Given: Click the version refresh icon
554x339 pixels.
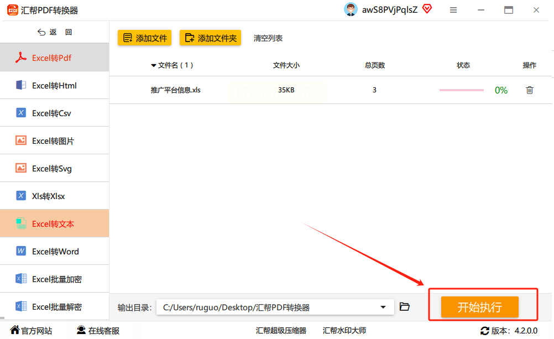Looking at the screenshot, I should pos(485,331).
